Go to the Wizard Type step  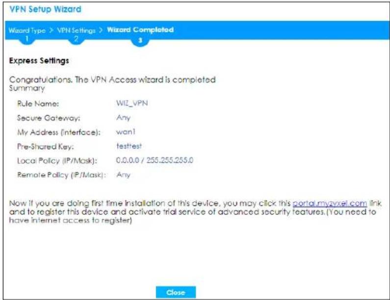pos(27,30)
